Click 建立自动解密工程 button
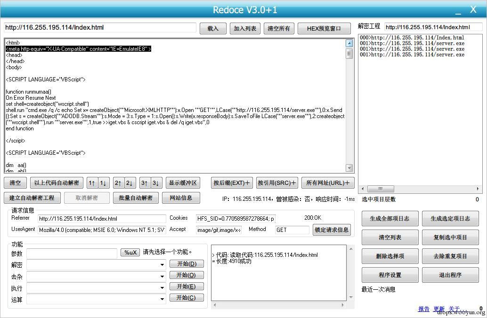Viewport: 487px width, 318px height. (x=32, y=198)
